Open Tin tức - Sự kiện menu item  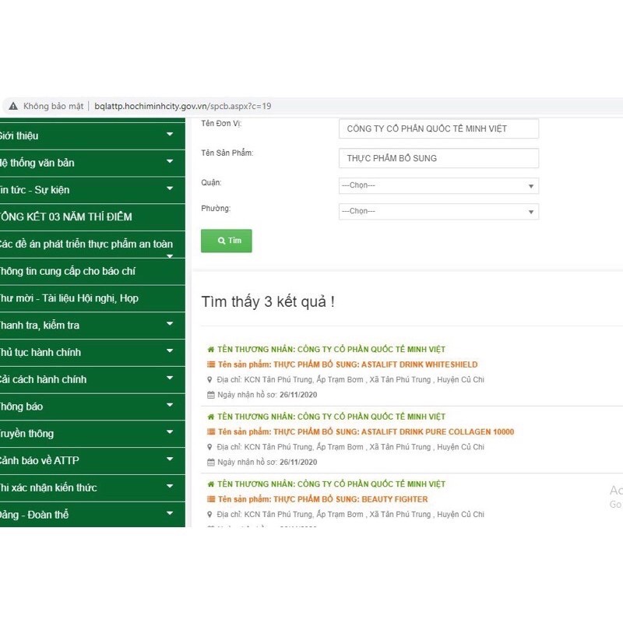92,190
